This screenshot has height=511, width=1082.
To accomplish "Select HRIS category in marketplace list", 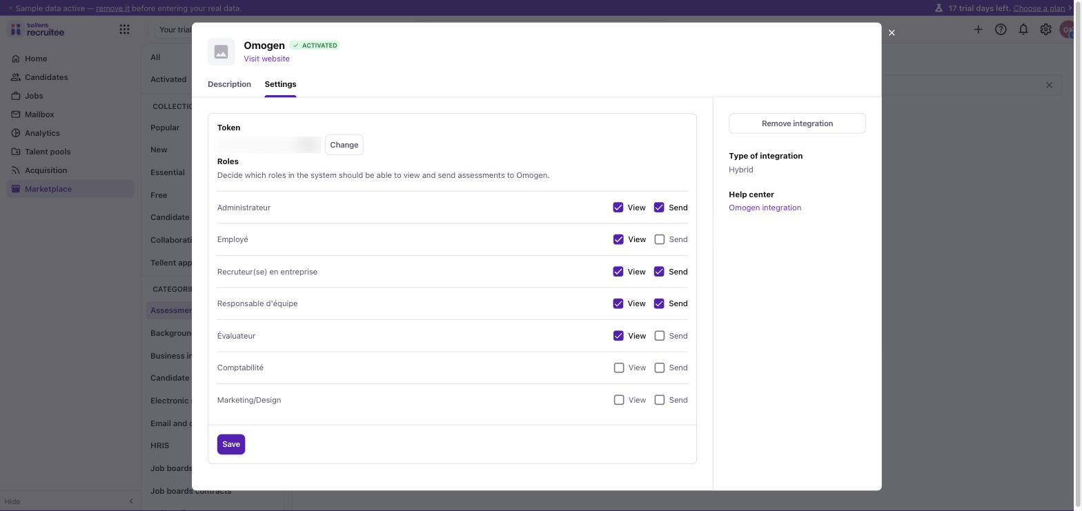I will [x=159, y=445].
